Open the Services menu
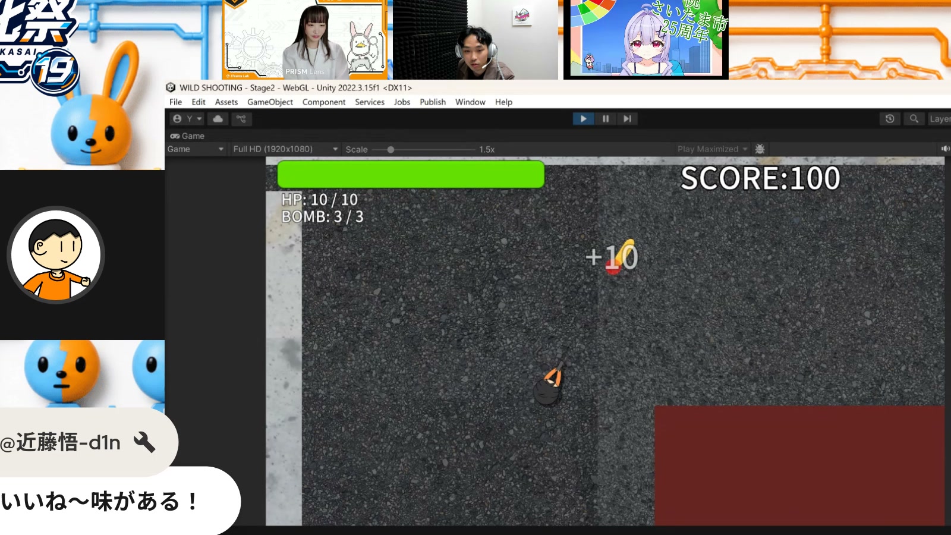The height and width of the screenshot is (535, 951). (370, 102)
